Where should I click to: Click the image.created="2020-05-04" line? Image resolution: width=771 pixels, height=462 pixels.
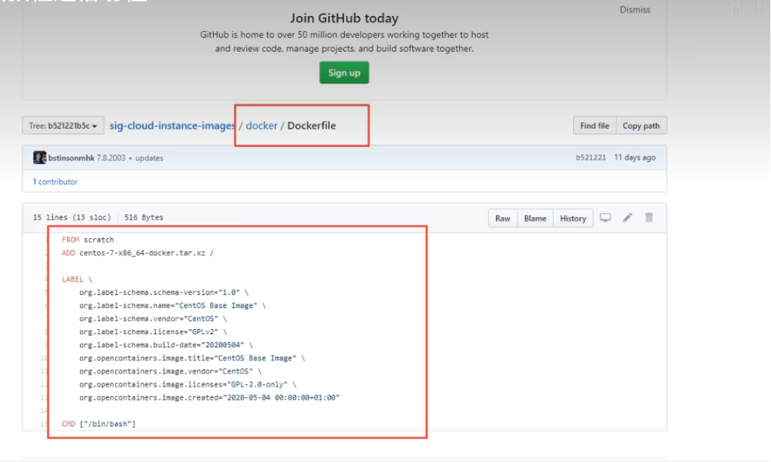pyautogui.click(x=210, y=398)
